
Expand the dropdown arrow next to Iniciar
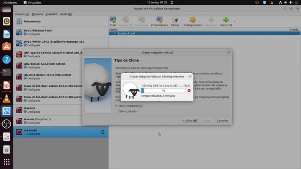click(x=234, y=22)
